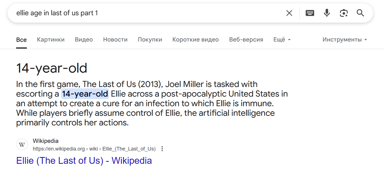Switch to the Видео tab

(84, 40)
